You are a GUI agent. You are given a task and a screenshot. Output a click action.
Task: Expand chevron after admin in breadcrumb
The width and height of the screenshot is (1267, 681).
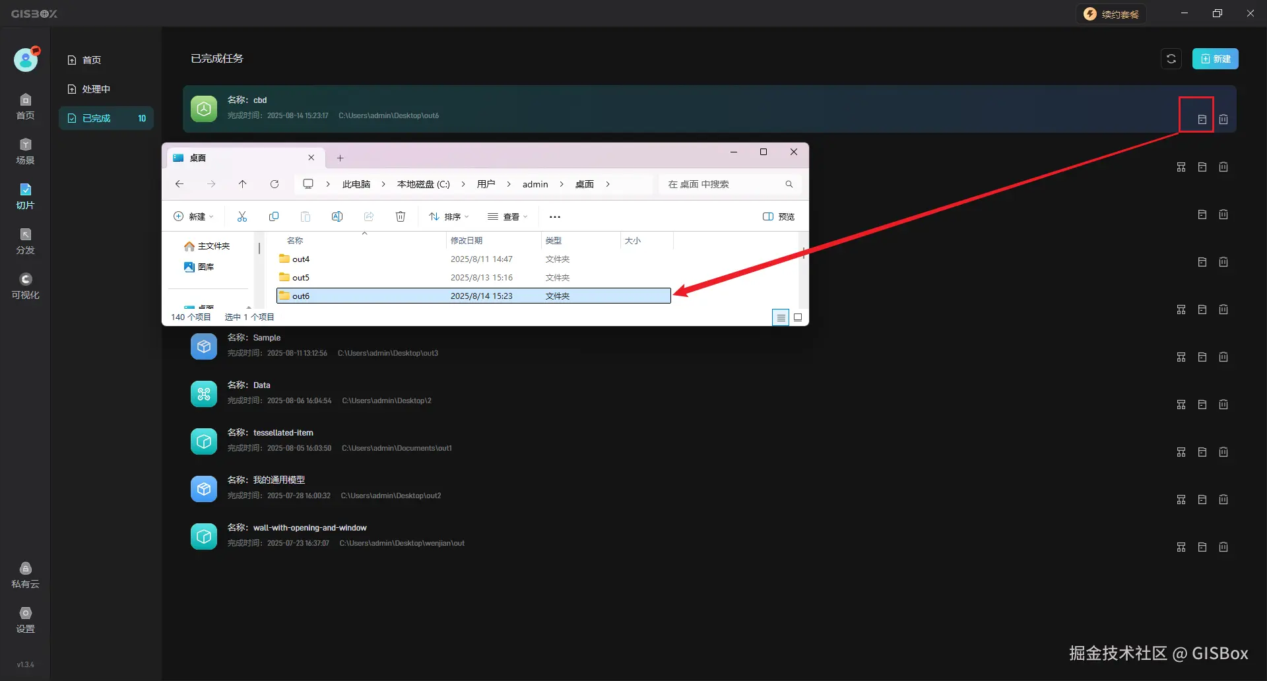(562, 184)
